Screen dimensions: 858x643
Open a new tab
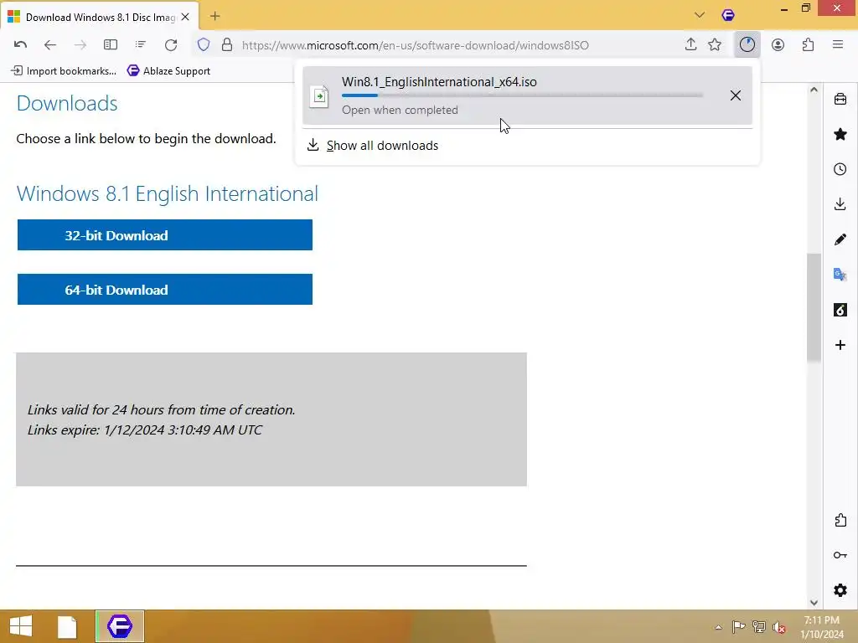215,16
